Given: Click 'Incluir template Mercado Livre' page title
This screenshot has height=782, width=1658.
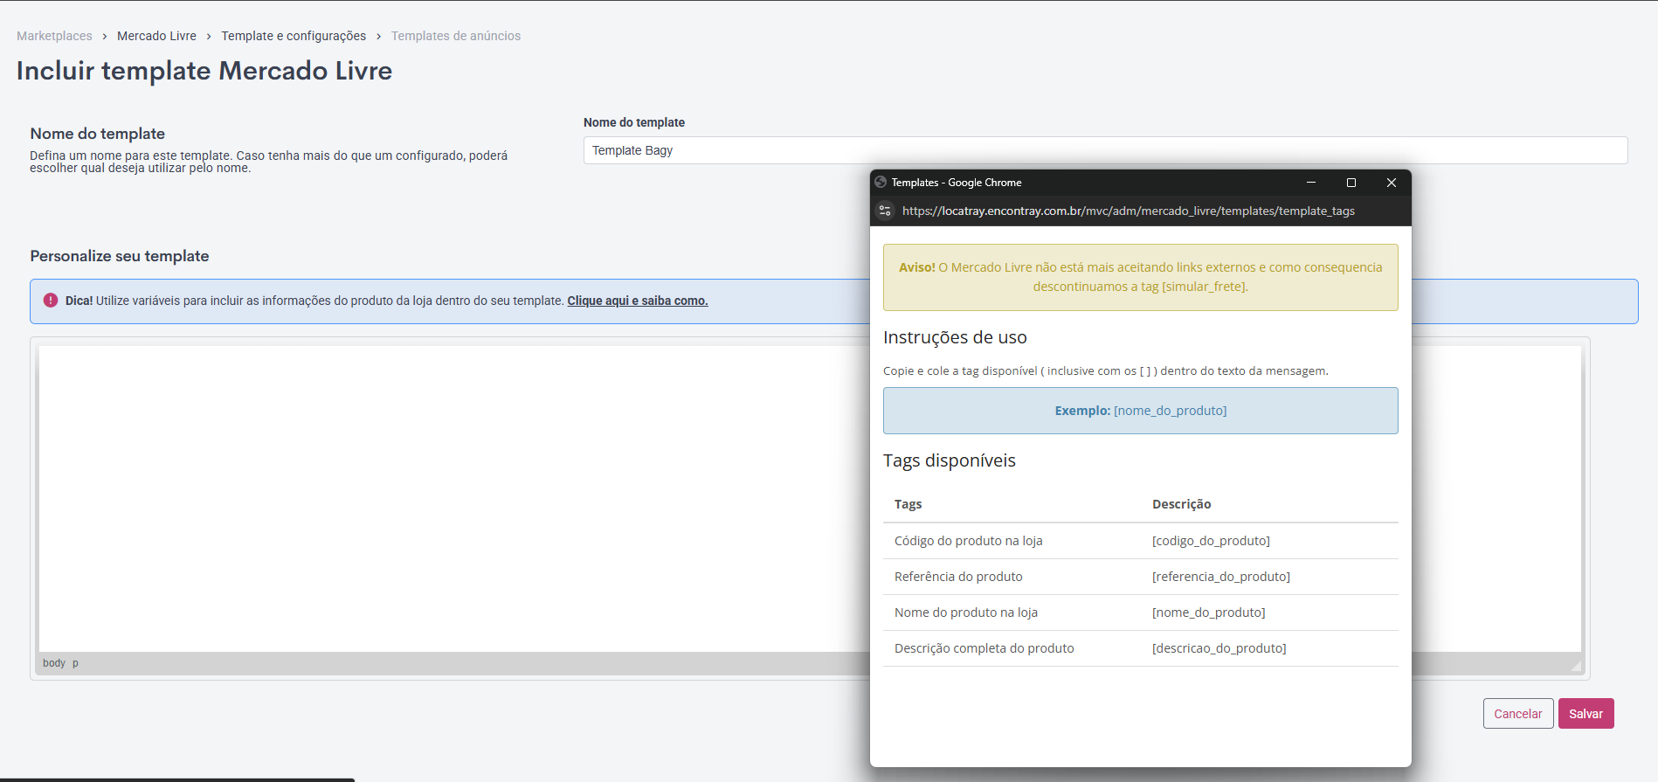Looking at the screenshot, I should click(204, 71).
